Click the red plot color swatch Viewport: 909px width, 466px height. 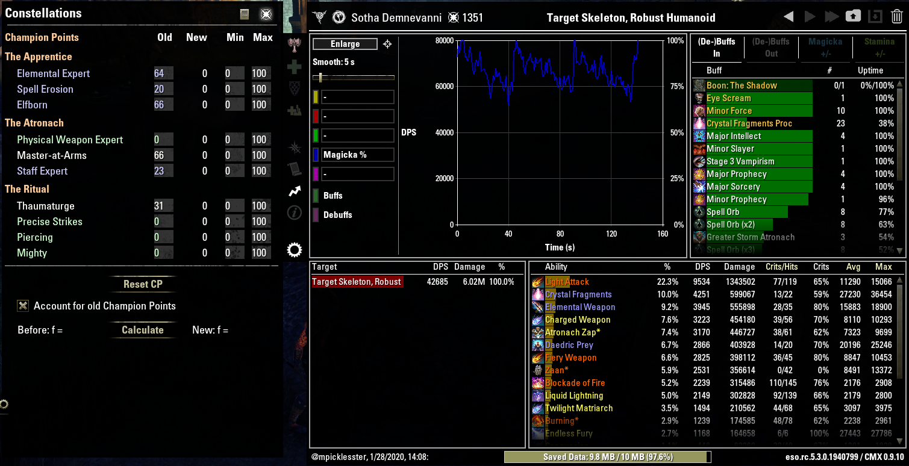point(316,116)
